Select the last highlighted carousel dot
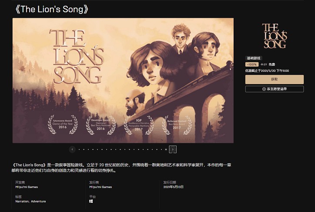This screenshot has width=315, height=212. 166,149
